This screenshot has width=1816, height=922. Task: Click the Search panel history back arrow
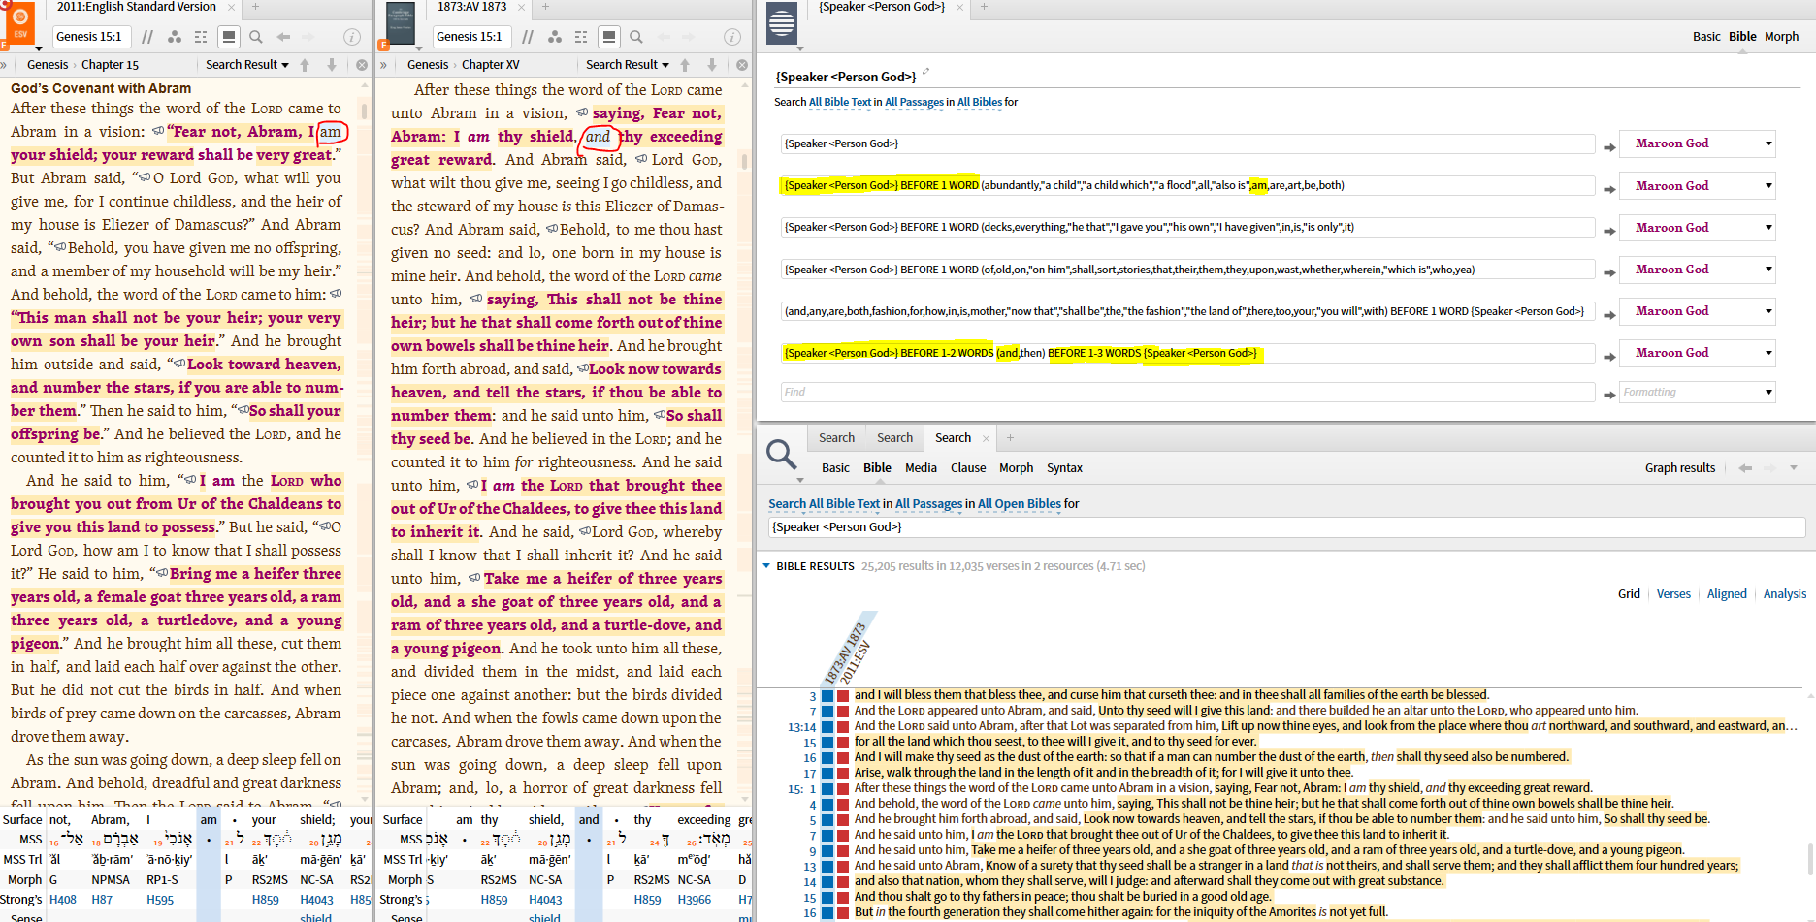(x=1745, y=468)
